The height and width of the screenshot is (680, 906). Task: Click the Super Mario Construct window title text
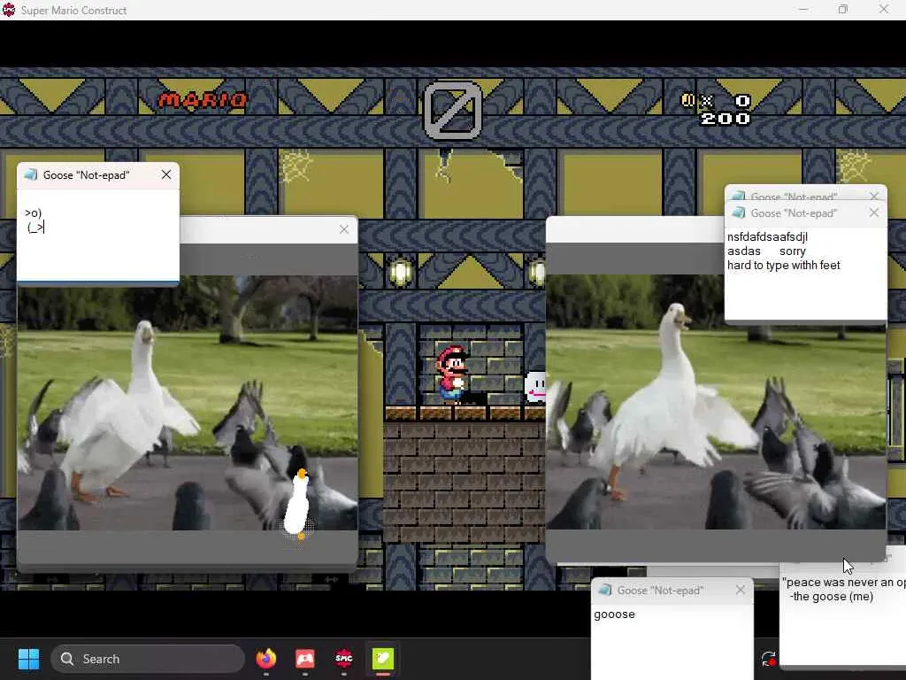73,11
